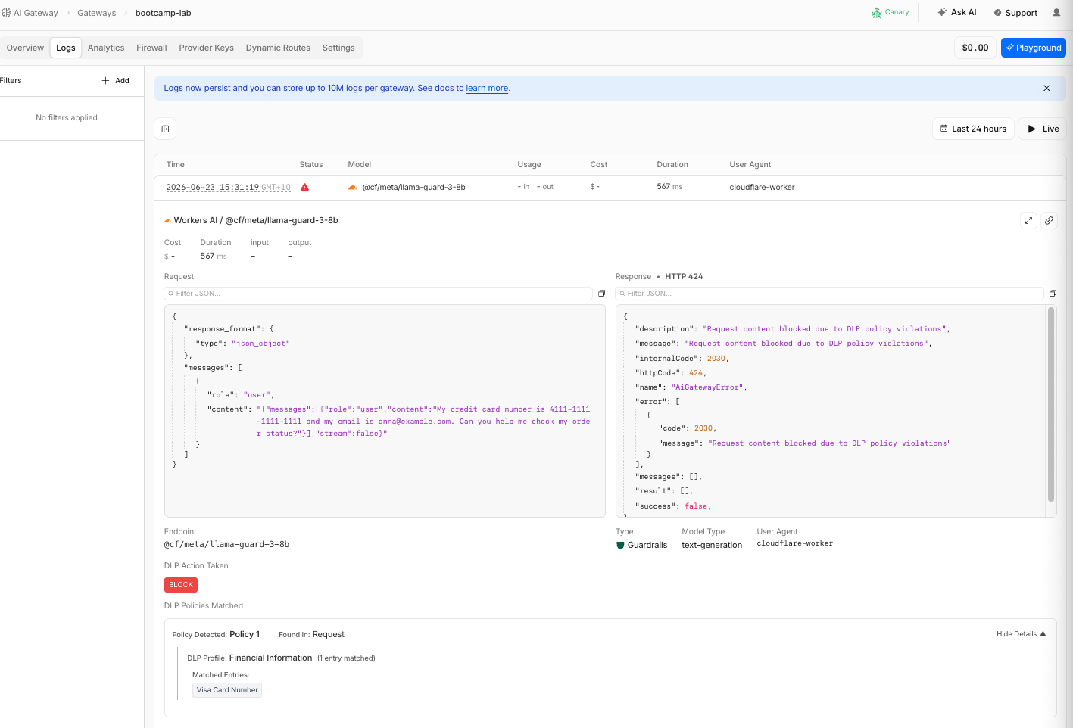Copy link to this log entry
The image size is (1073, 728).
point(1049,220)
